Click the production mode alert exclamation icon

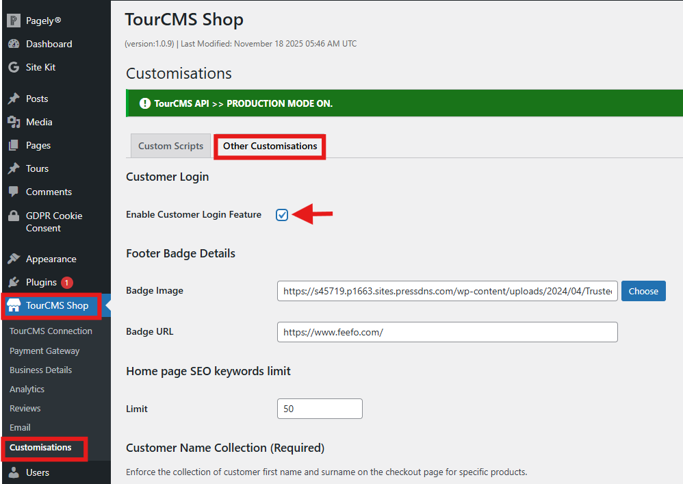[x=144, y=103]
